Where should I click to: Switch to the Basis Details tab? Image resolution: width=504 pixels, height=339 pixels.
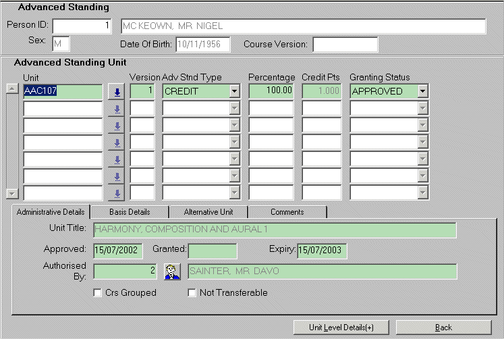pyautogui.click(x=130, y=212)
